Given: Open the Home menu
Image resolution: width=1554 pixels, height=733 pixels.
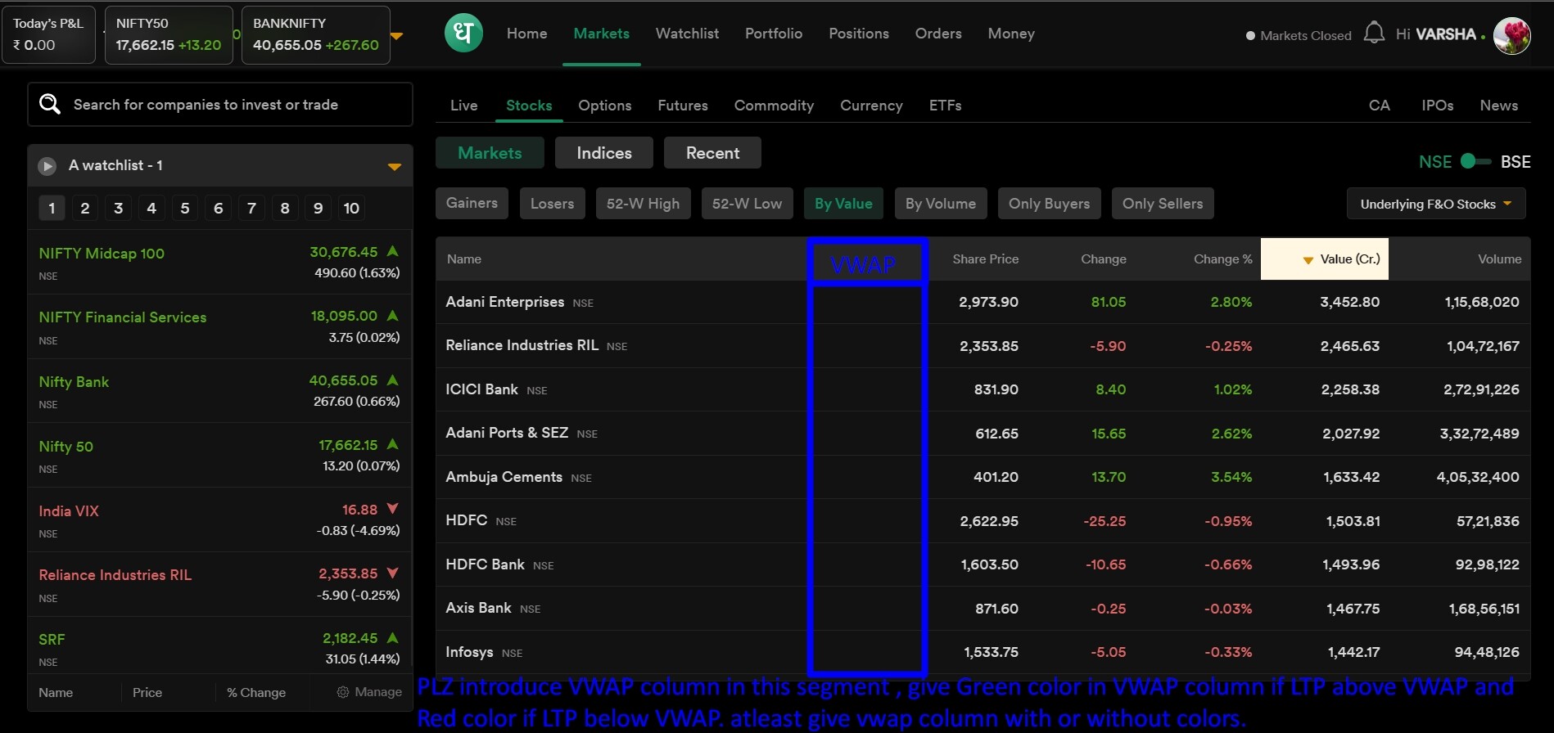Looking at the screenshot, I should pyautogui.click(x=526, y=34).
